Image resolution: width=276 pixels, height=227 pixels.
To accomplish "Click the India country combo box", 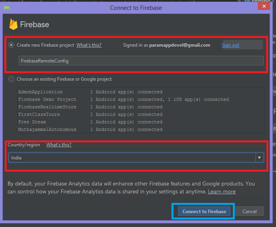I will point(136,157).
